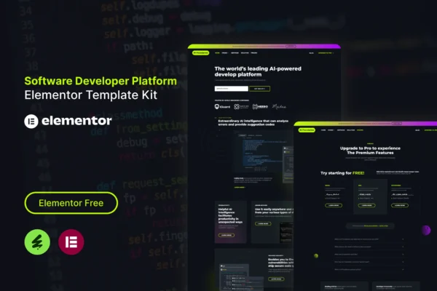Click the green site logo in the left mockup
This screenshot has height=291, width=437.
[201, 52]
